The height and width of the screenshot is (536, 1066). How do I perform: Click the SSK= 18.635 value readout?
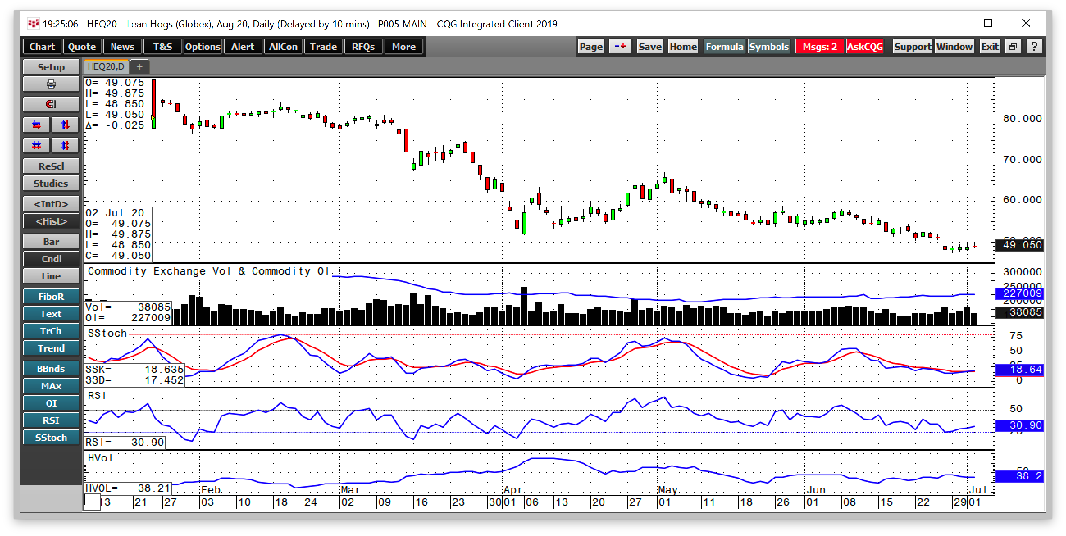pos(134,369)
